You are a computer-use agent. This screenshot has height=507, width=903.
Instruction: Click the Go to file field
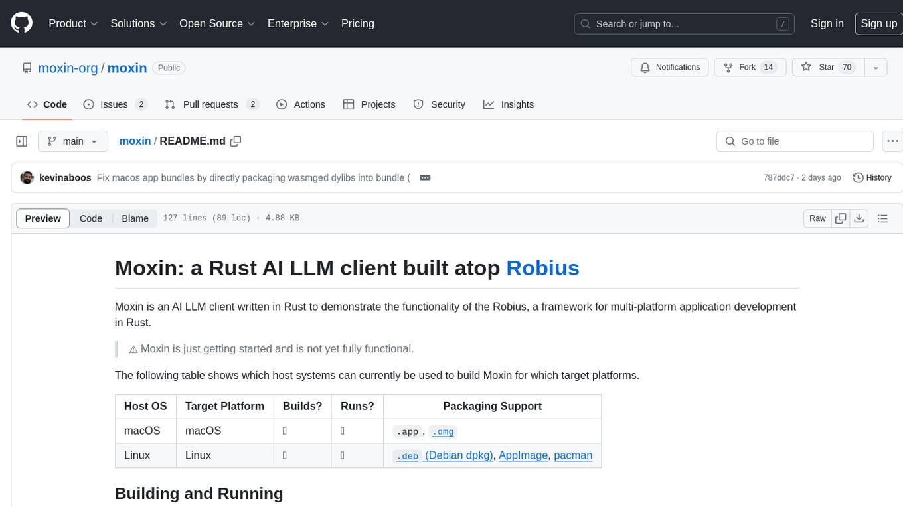point(795,141)
